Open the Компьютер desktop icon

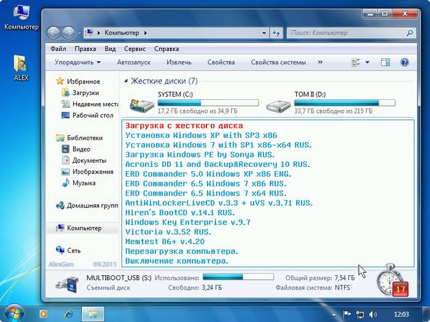click(x=21, y=12)
